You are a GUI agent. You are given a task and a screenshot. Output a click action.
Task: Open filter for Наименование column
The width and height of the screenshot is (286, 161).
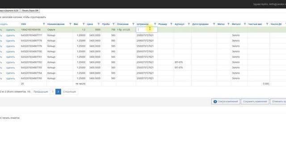[70, 24]
